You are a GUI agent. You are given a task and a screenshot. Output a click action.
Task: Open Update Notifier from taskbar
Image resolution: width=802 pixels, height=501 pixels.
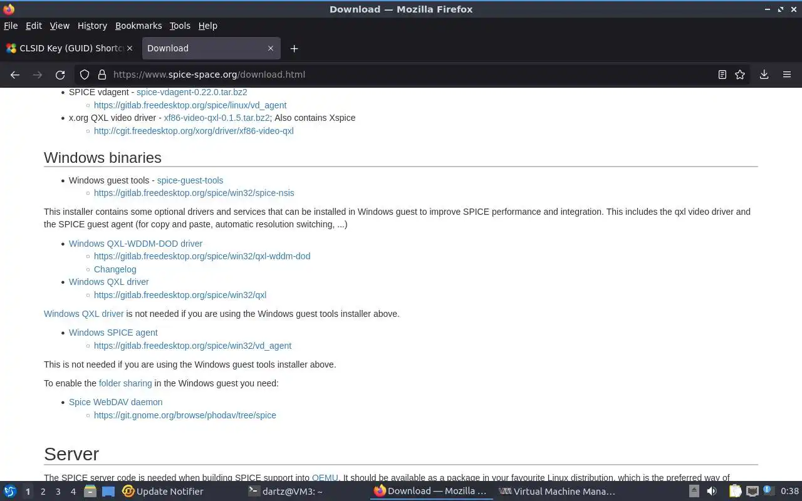point(163,492)
